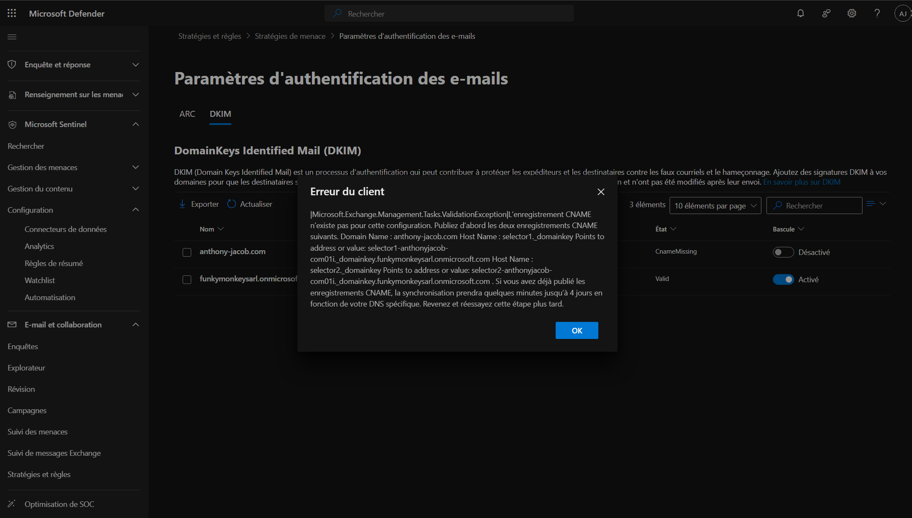Sort by the Bascule column header
912x518 pixels.
pos(788,229)
